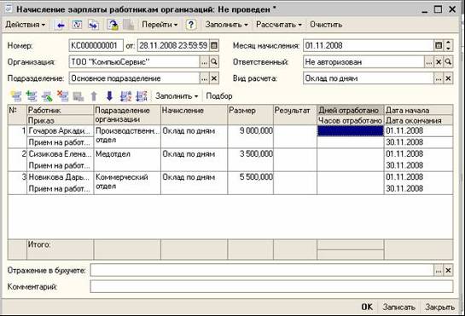This screenshot has width=465, height=316.
Task: Select the row for Сизикова Елена...
Action: pos(230,159)
